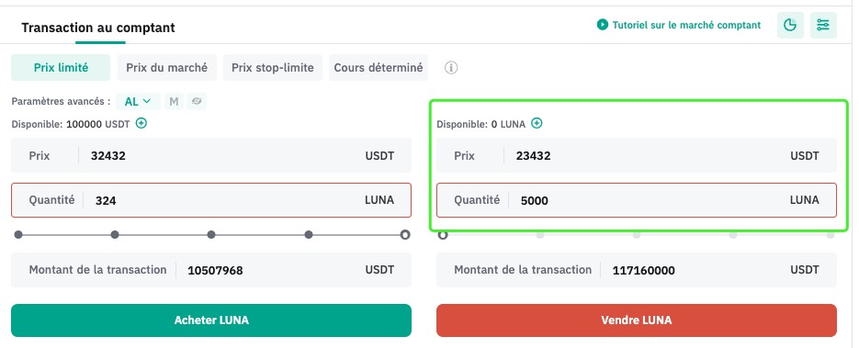Click the play icon of the tutorial link
The height and width of the screenshot is (348, 859).
click(602, 25)
